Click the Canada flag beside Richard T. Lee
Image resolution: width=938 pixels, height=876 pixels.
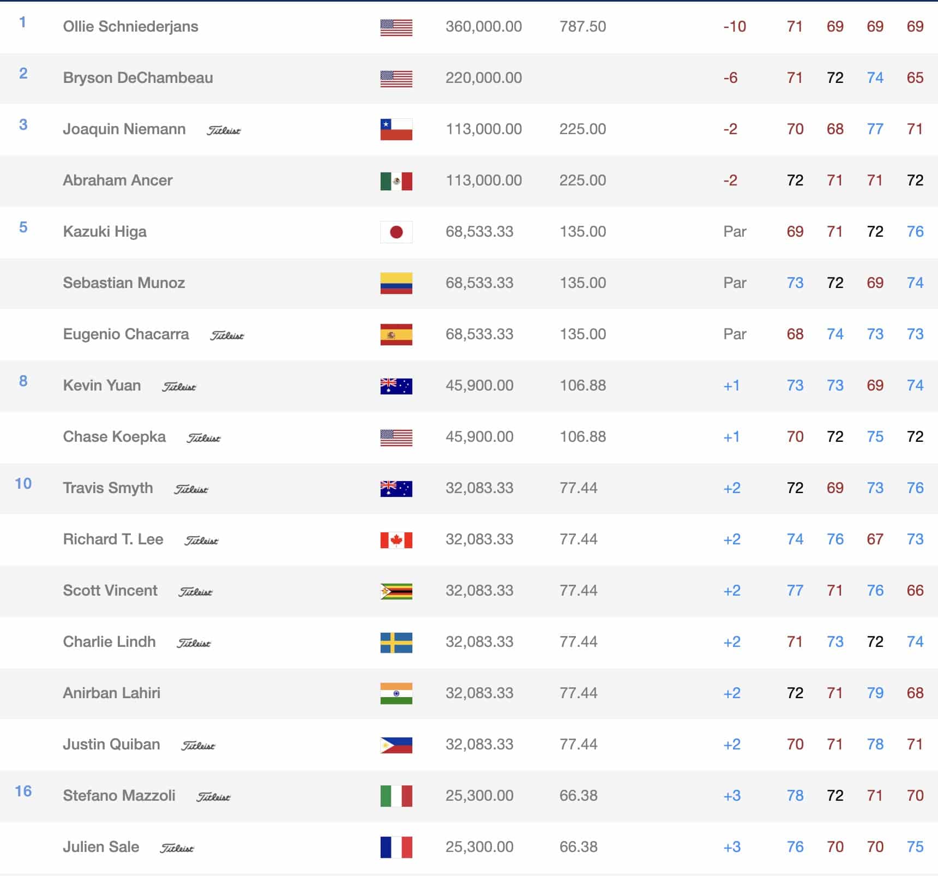[396, 540]
